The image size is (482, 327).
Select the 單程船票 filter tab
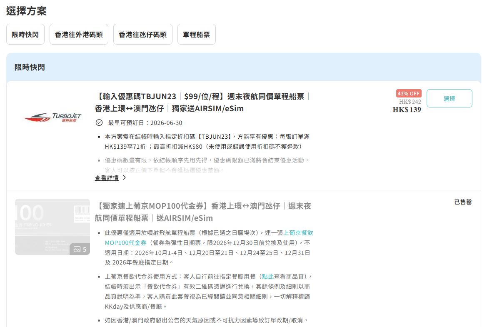tap(197, 35)
